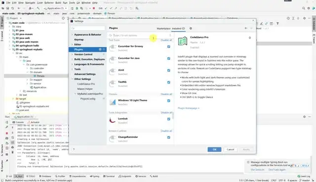Expand the 04-springboot-hello module in Project tree

[x=10, y=45]
